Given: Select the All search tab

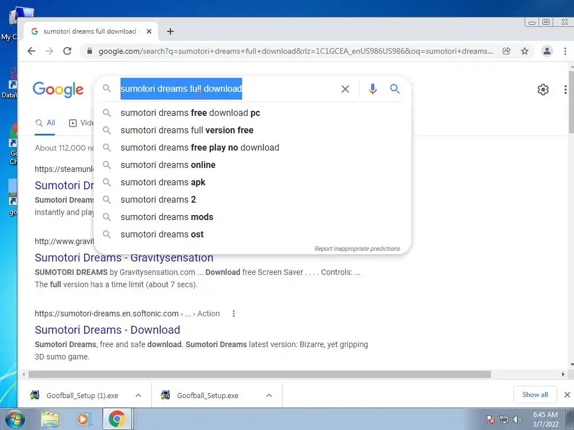Looking at the screenshot, I should 45,123.
